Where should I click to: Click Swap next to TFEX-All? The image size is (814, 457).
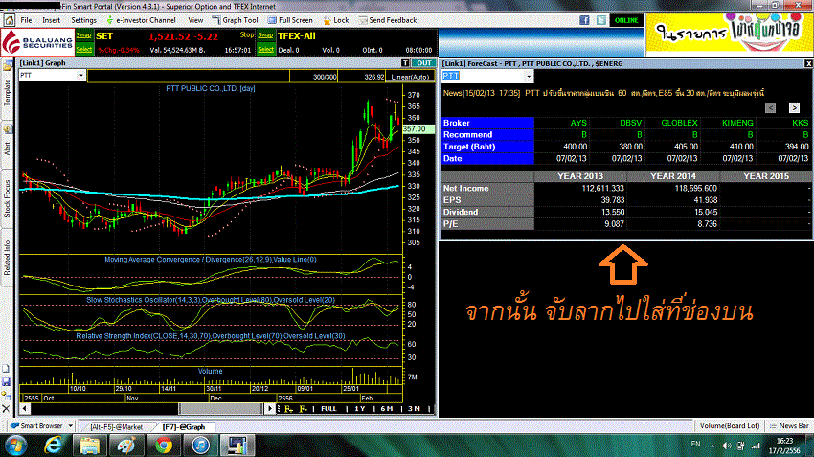(265, 35)
